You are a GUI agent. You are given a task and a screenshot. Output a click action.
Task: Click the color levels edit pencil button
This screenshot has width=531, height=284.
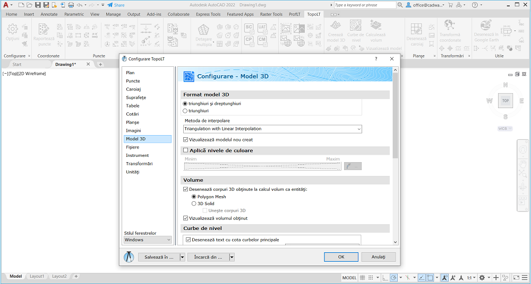coord(353,166)
